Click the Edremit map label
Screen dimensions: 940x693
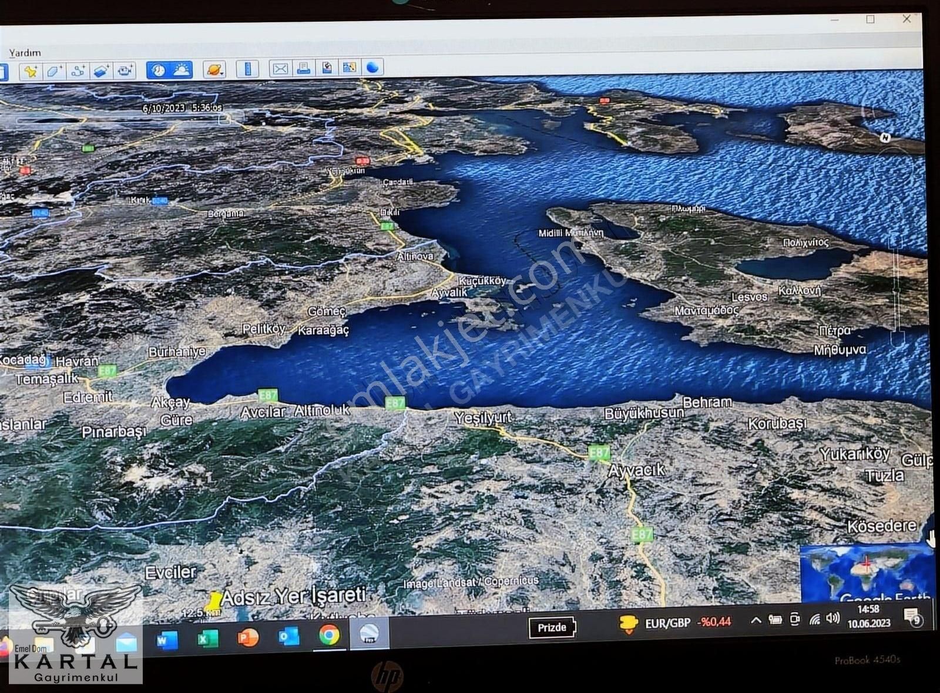coord(88,397)
